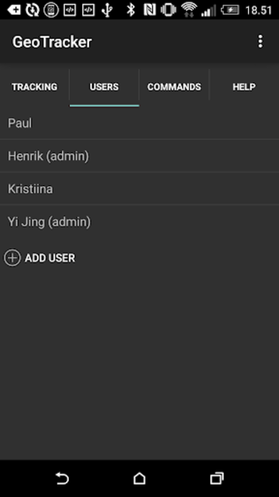The width and height of the screenshot is (279, 497).
Task: Select the Users tab
Action: pos(104,87)
